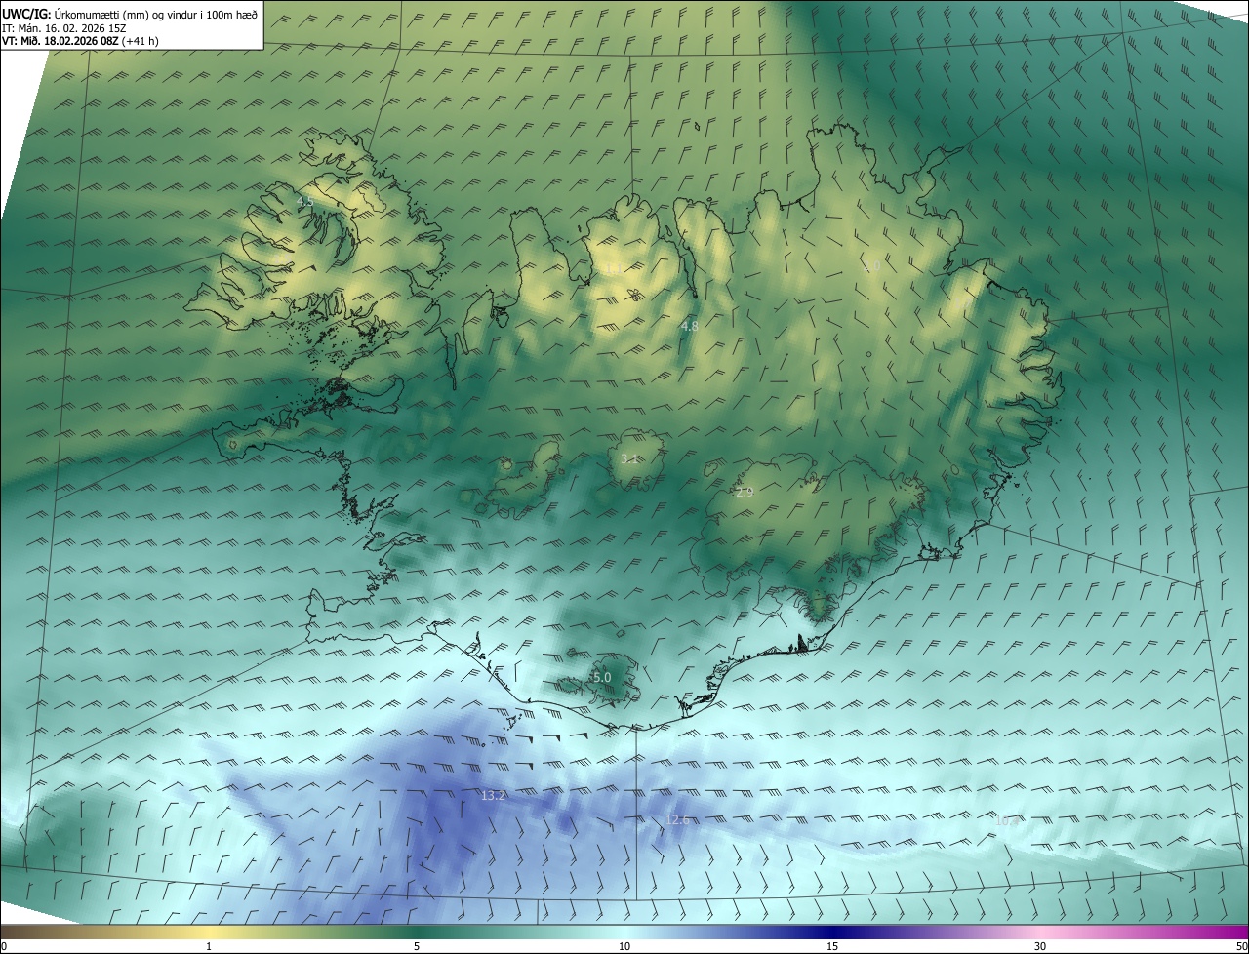This screenshot has width=1249, height=954.
Task: Click the 50 tick on the color scale
Action: [x=1241, y=947]
